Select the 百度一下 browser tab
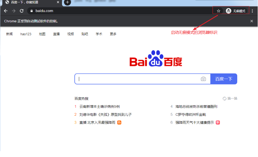 (x=31, y=2)
